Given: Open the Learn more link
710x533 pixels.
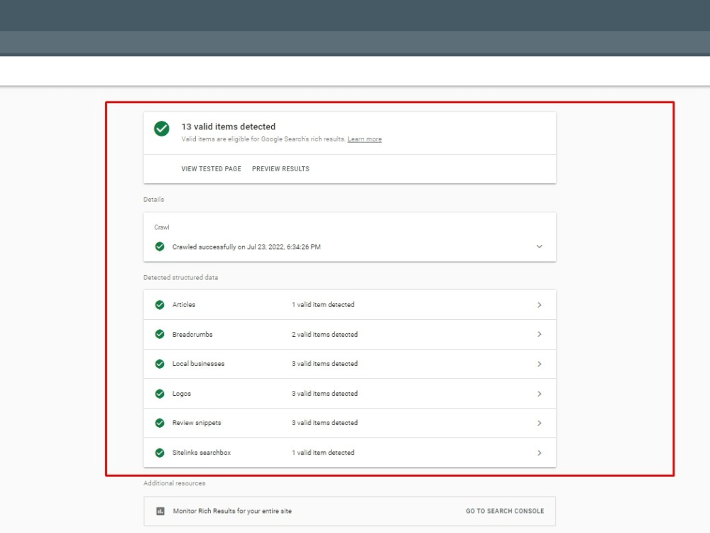Looking at the screenshot, I should [x=364, y=139].
